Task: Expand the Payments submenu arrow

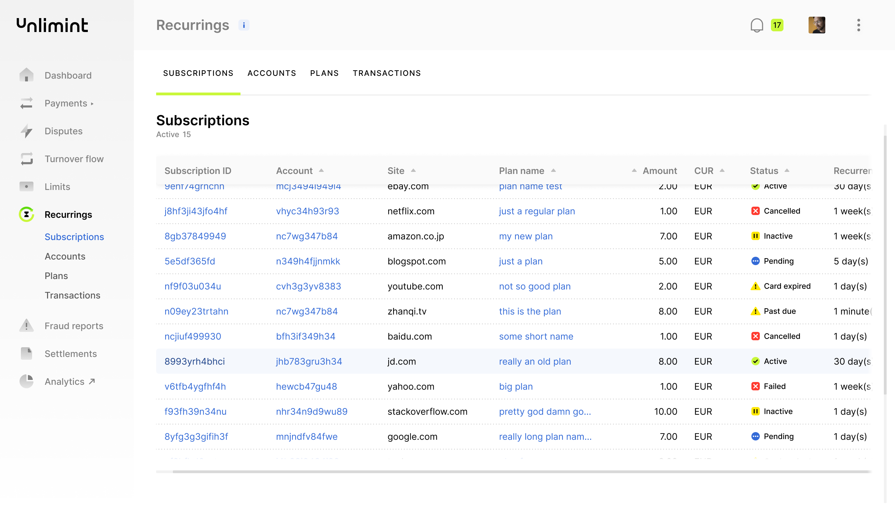Action: [x=92, y=104]
